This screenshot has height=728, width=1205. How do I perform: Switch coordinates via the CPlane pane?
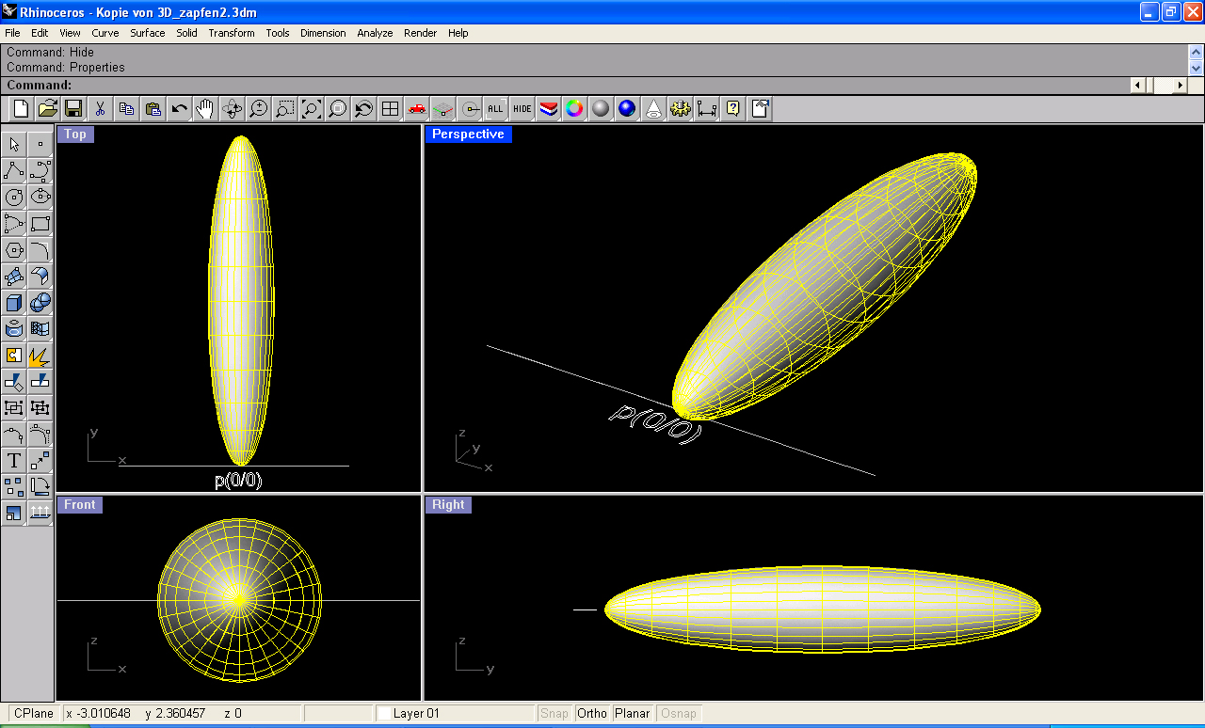coord(34,714)
